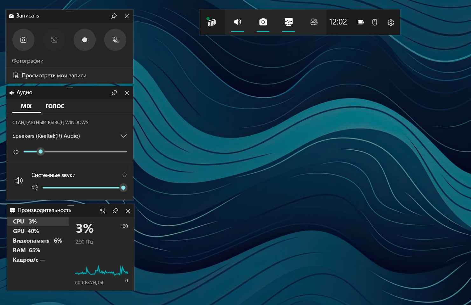Mute the Speakers master volume icon
471x305 pixels.
coord(16,152)
